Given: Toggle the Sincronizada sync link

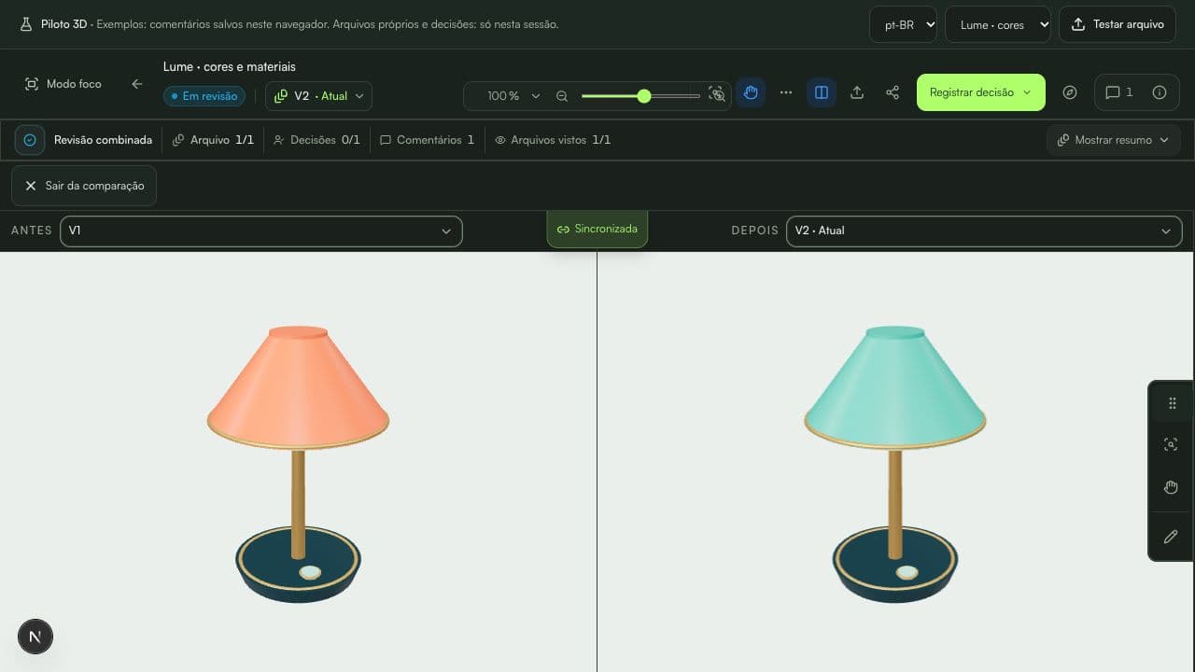Looking at the screenshot, I should tap(597, 229).
